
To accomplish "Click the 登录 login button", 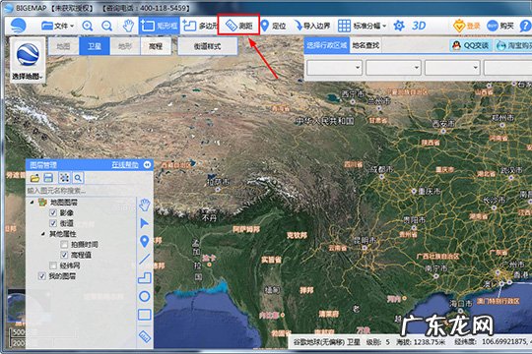I will tap(467, 26).
